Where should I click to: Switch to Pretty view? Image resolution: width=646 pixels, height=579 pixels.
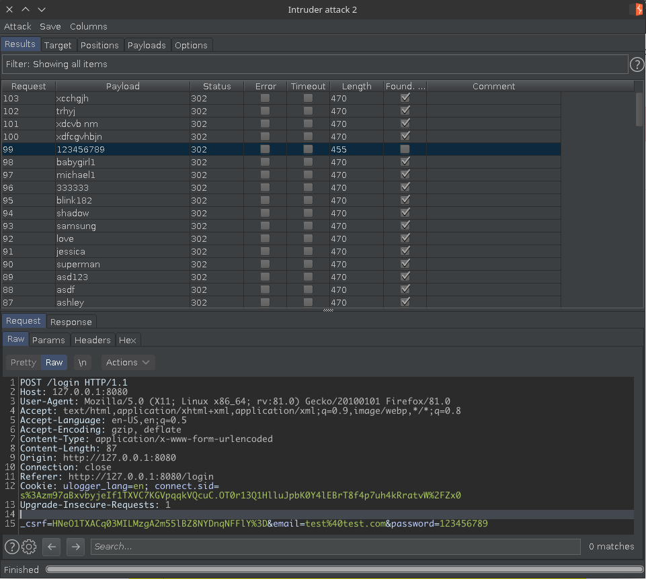[x=24, y=363]
